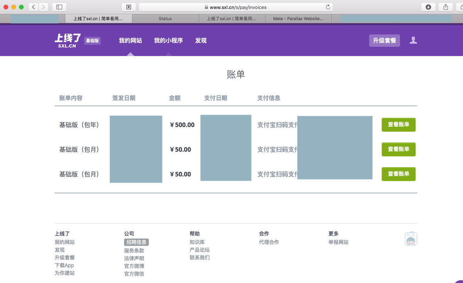
Task: Click the 支付日期 column header
Action: (216, 98)
